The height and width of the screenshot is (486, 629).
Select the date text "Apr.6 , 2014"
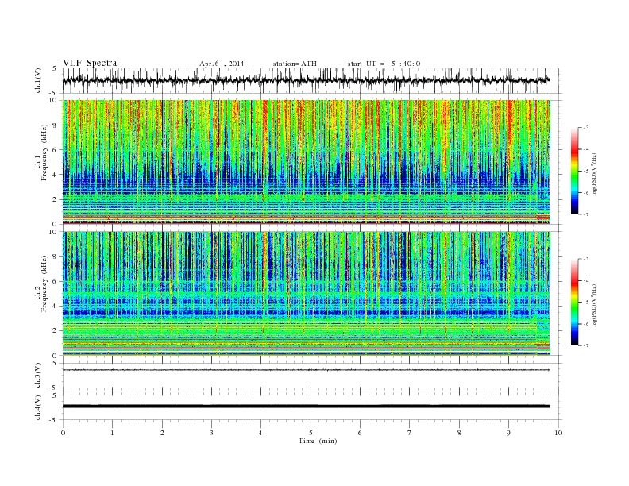tap(222, 64)
